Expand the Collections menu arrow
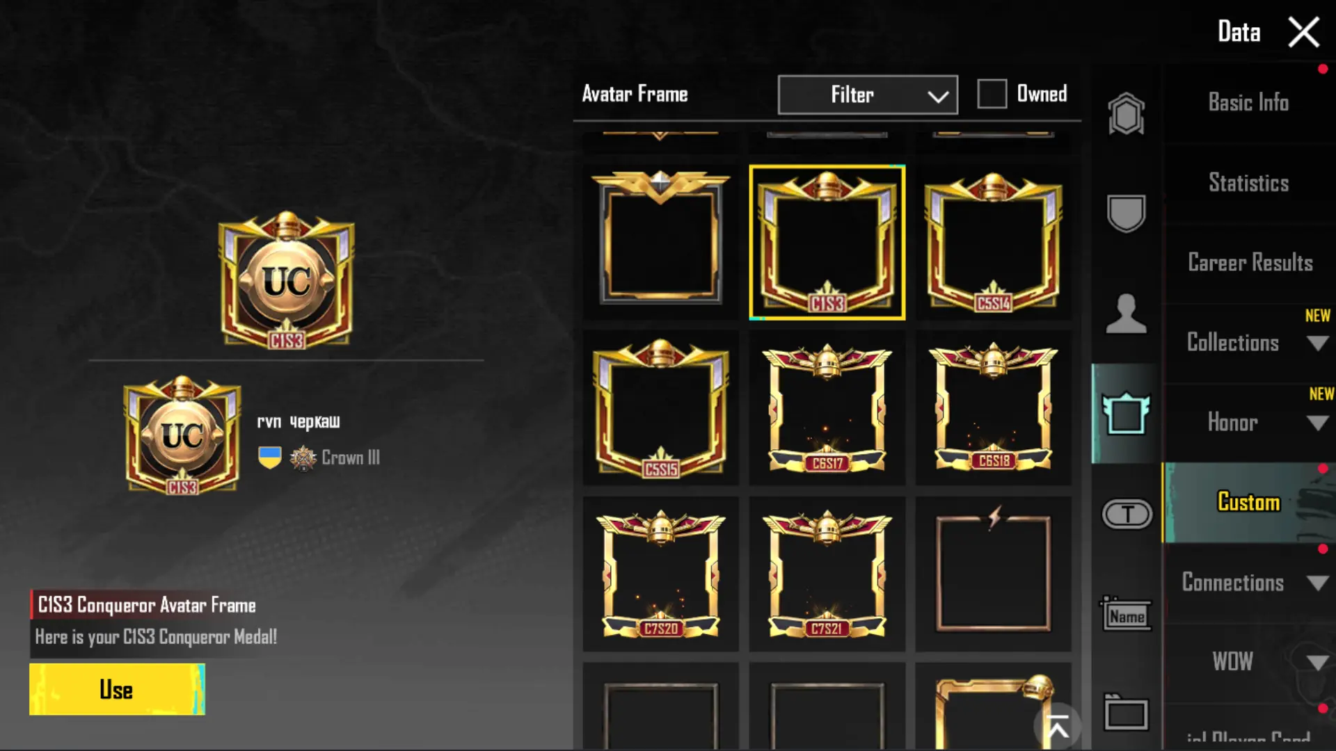This screenshot has height=751, width=1336. tap(1317, 344)
